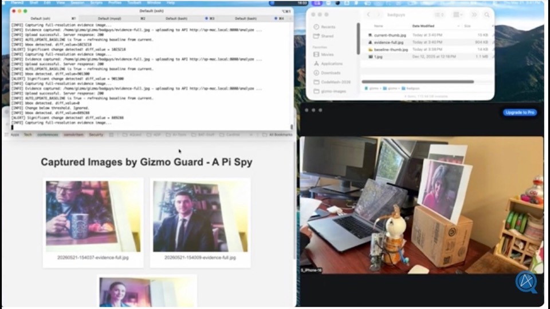Go forward in the Finder window
Viewport: 550px width, 309px height.
pyautogui.click(x=378, y=15)
